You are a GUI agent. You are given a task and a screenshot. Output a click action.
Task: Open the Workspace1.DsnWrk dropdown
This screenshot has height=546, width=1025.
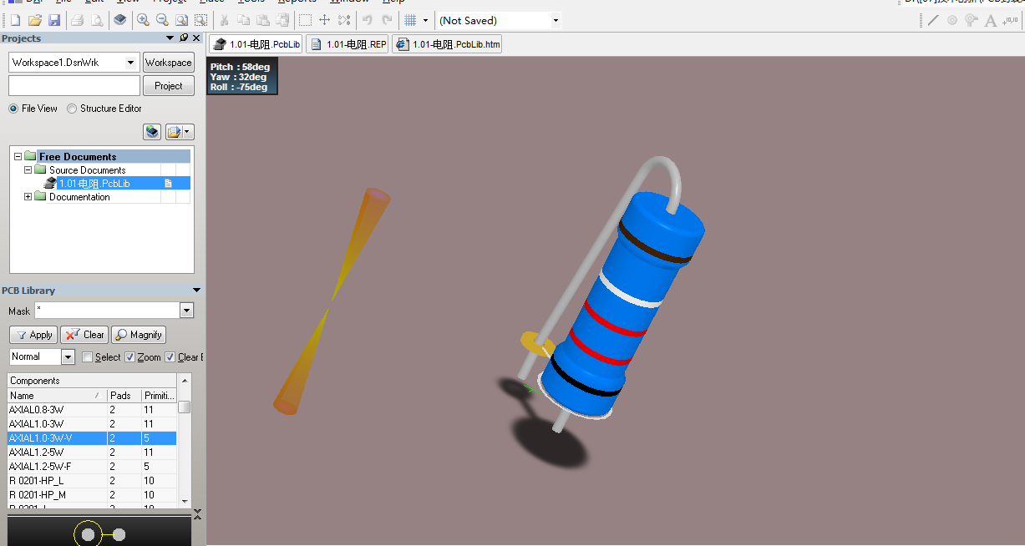[x=131, y=63]
